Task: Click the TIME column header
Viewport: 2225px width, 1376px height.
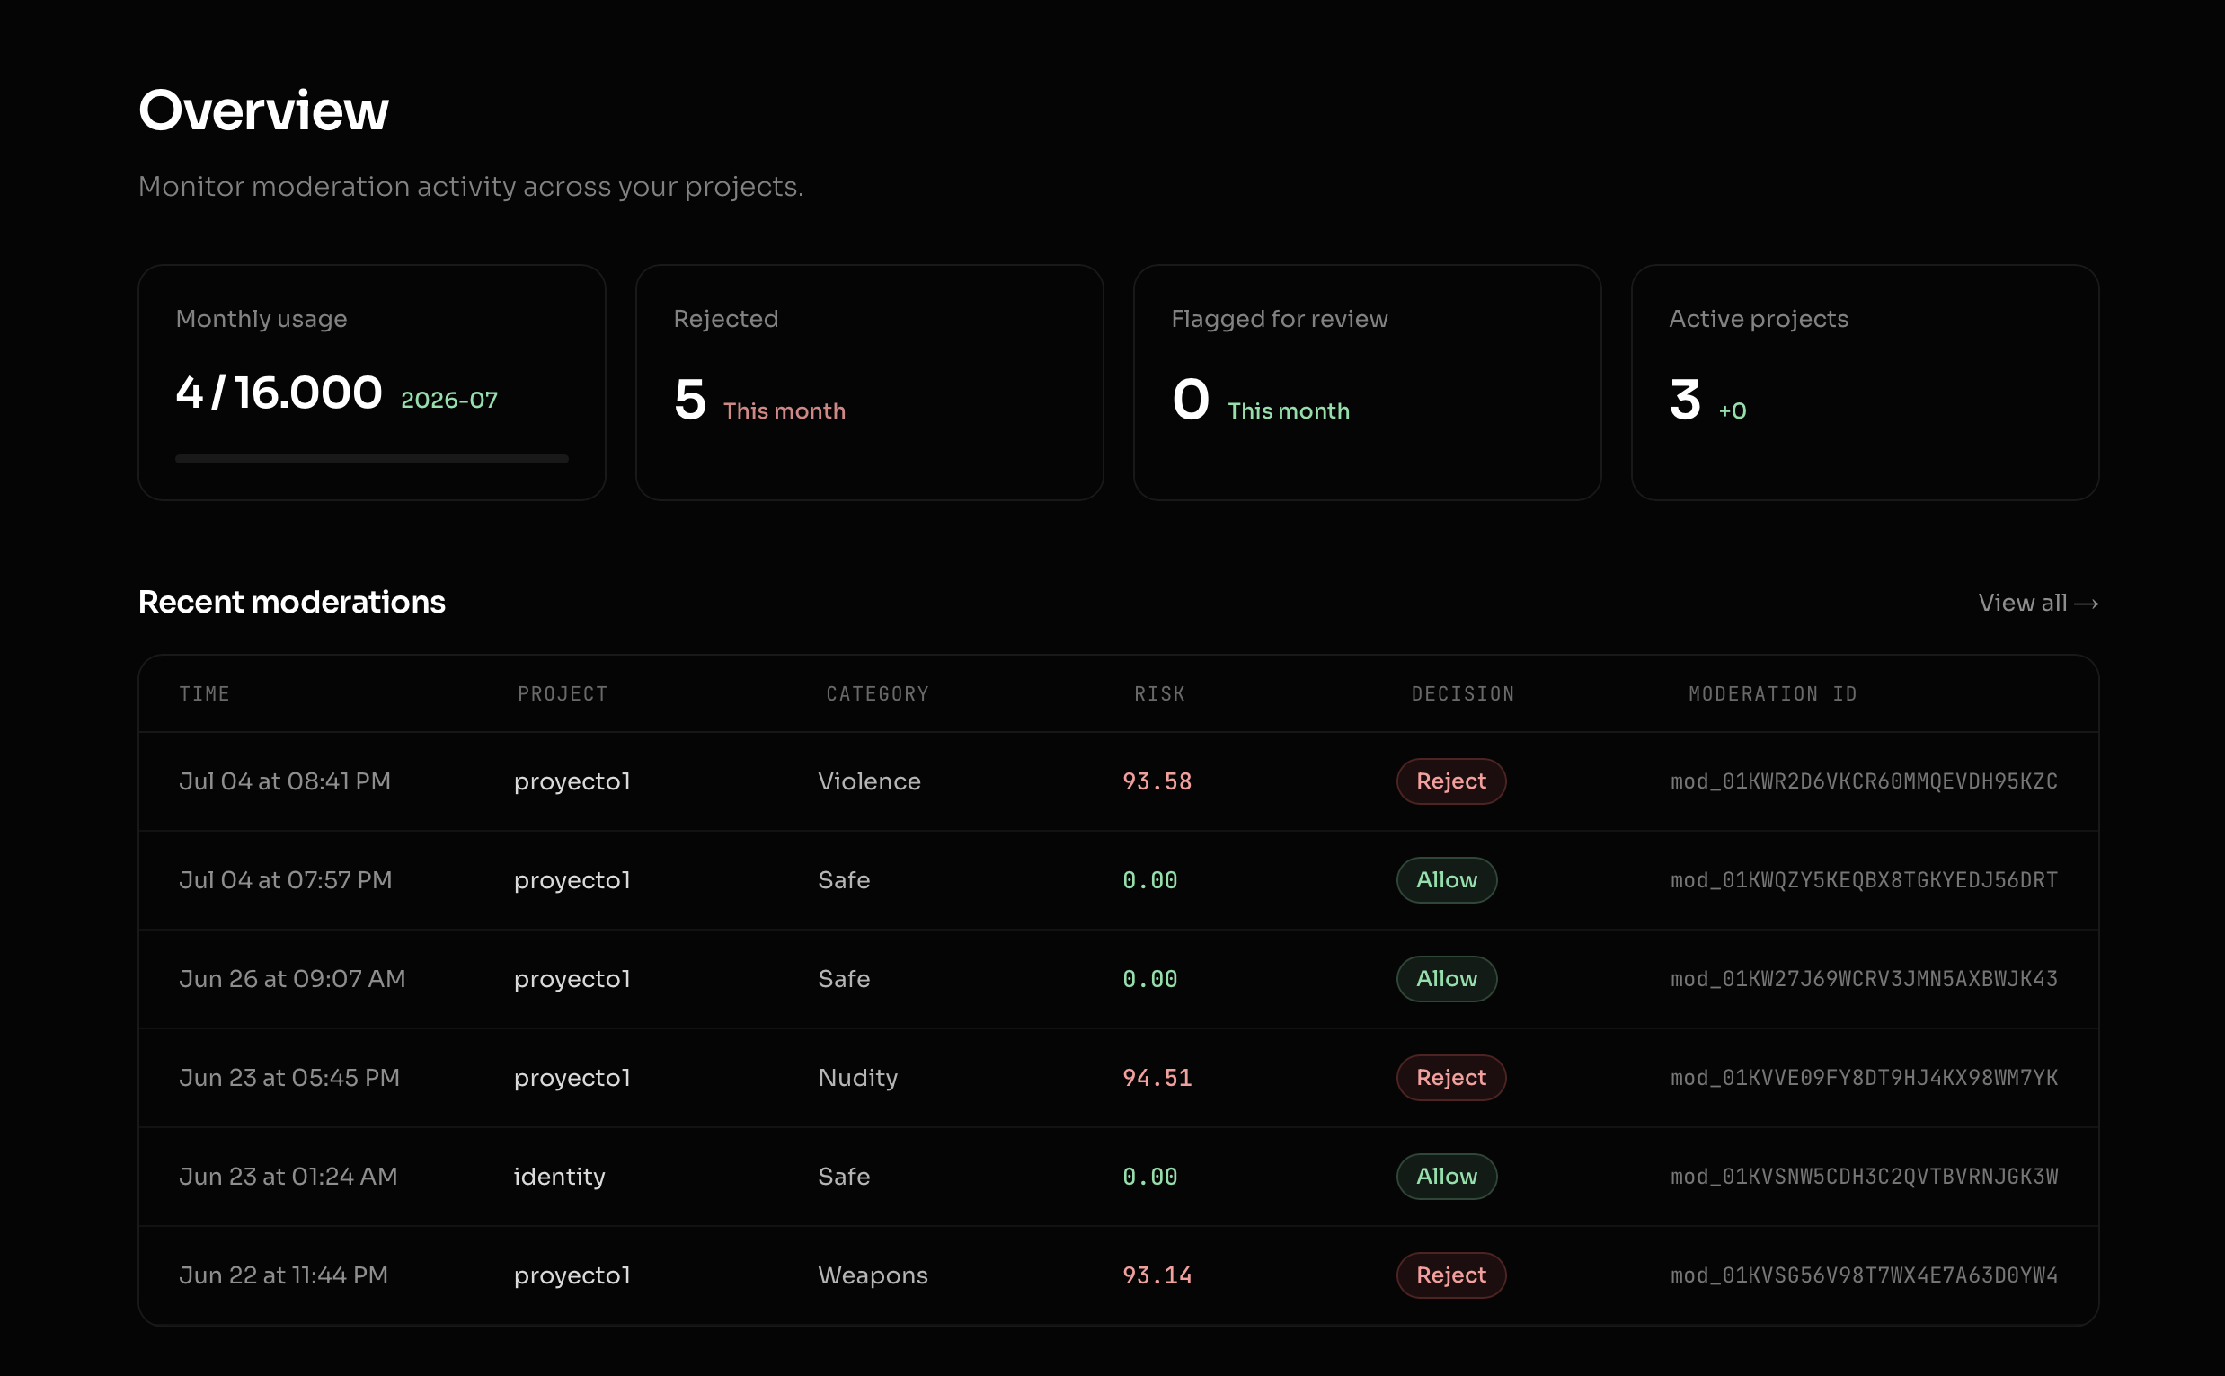Action: (x=204, y=693)
